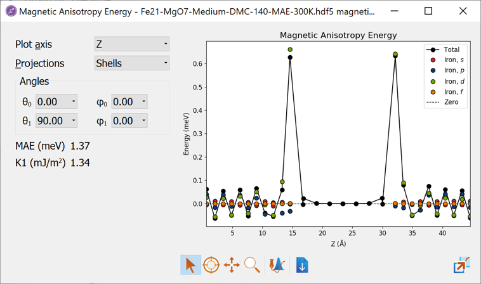This screenshot has width=481, height=284.
Task: Click the Energy (meV) axis label
Action: tap(186, 134)
